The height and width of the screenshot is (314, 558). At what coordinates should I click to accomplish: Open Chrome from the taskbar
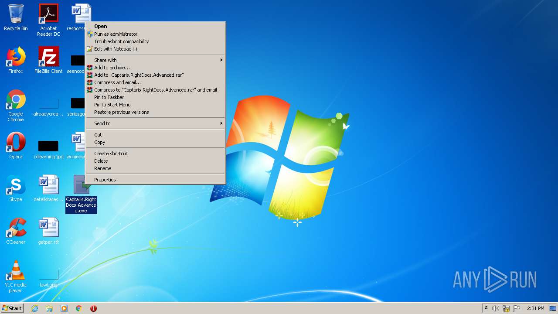79,308
